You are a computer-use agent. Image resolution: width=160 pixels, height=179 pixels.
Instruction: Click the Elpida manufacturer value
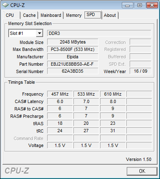73,57
